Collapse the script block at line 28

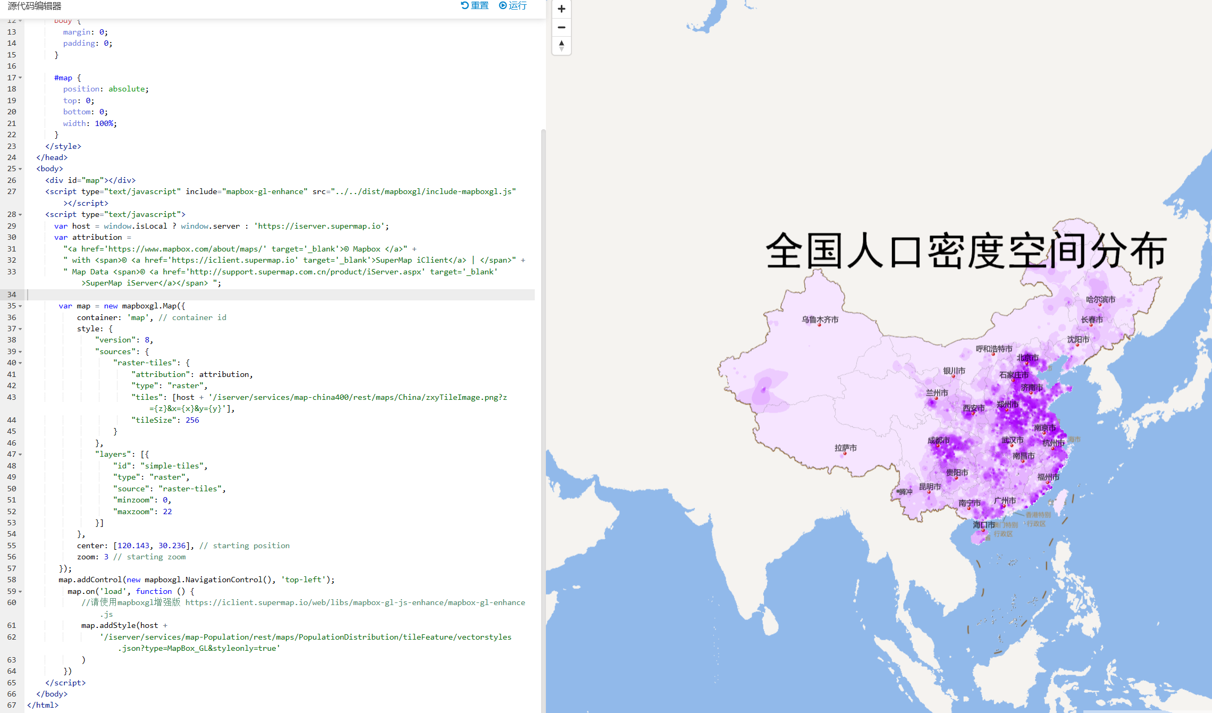click(x=20, y=214)
